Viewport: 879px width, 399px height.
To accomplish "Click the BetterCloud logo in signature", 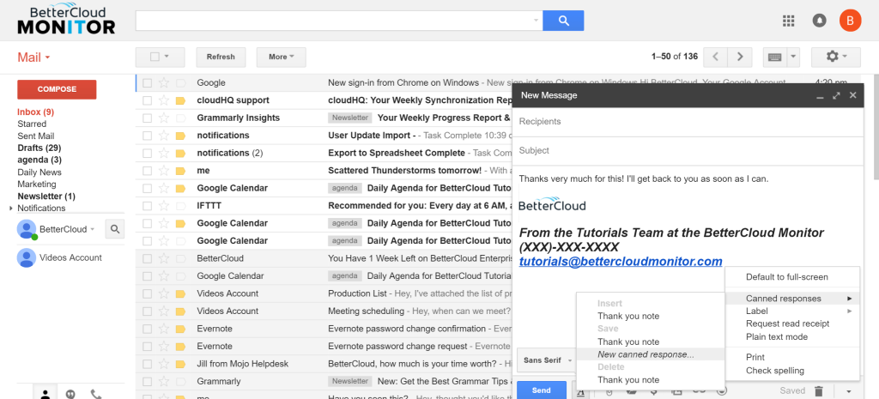I will (552, 204).
